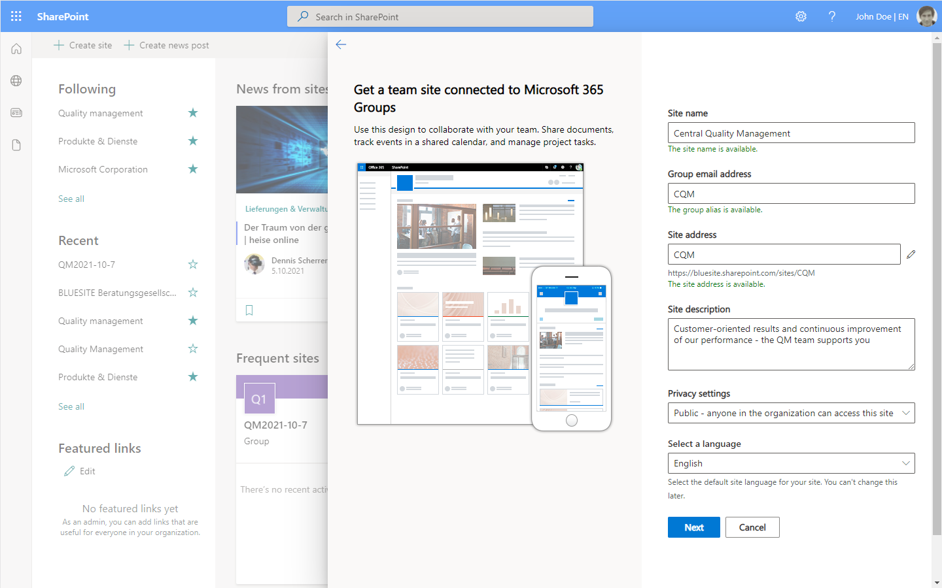942x588 pixels.
Task: Click the Site name input field
Action: (x=791, y=133)
